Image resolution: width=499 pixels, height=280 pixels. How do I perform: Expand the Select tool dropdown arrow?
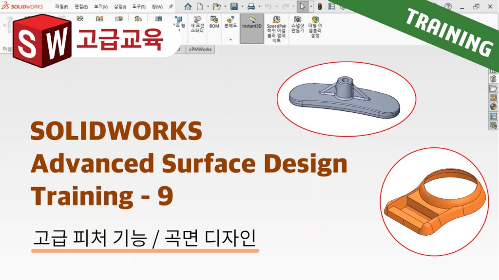click(x=311, y=7)
